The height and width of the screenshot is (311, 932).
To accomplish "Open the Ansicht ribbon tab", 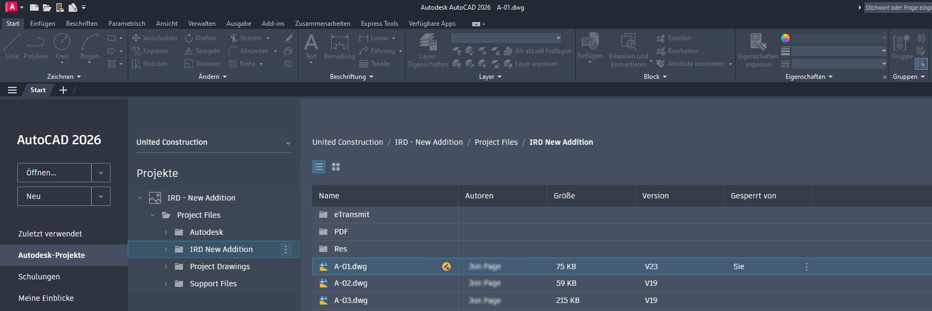I will 167,24.
